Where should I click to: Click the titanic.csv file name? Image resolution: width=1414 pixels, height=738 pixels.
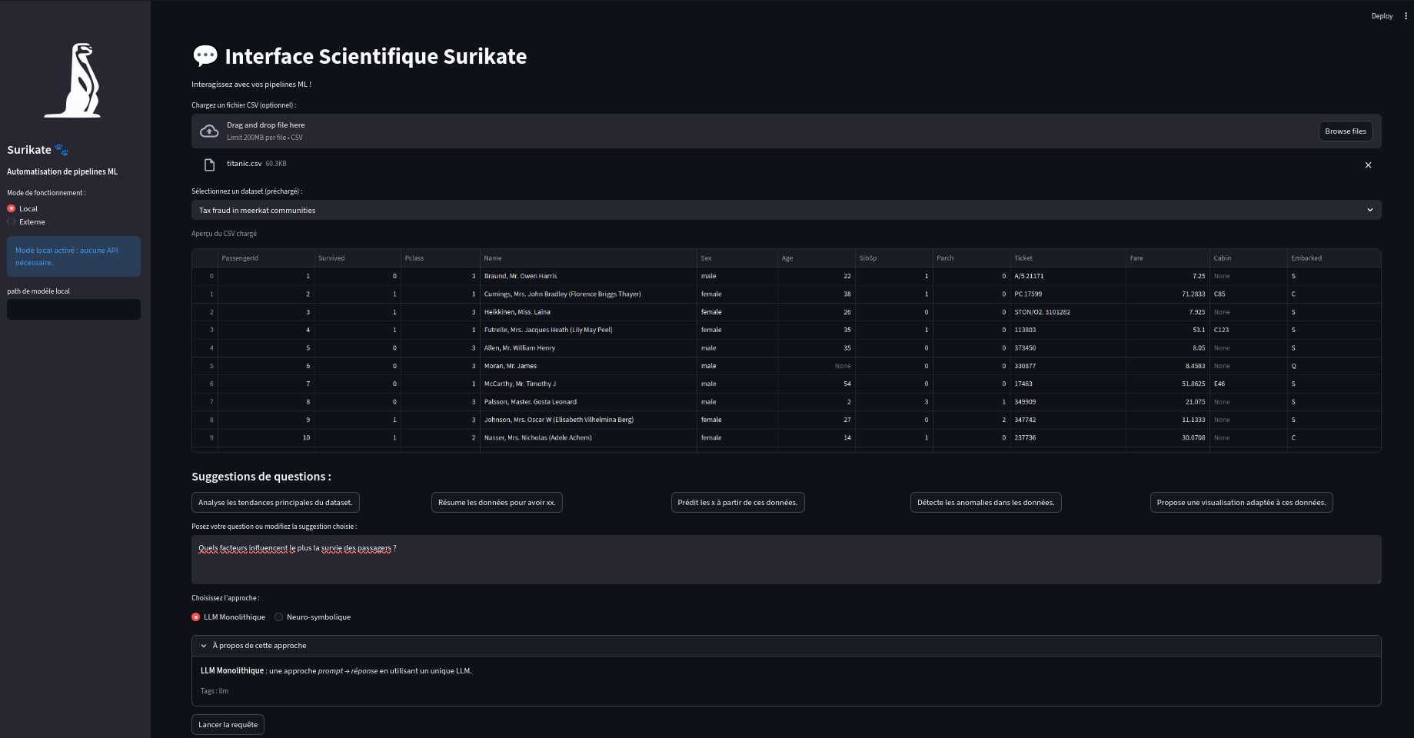244,163
